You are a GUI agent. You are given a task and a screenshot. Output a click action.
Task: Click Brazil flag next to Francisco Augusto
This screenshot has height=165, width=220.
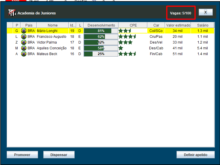click(24, 37)
